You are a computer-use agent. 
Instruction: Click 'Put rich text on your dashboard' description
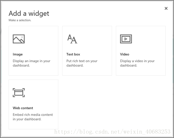coord(82,63)
